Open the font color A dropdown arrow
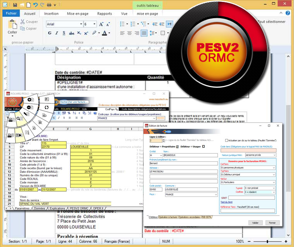 coord(109,33)
